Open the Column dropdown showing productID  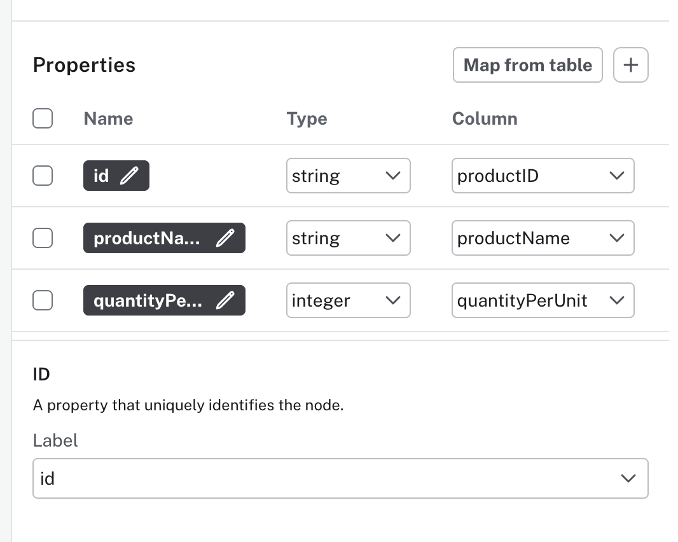[x=543, y=176]
